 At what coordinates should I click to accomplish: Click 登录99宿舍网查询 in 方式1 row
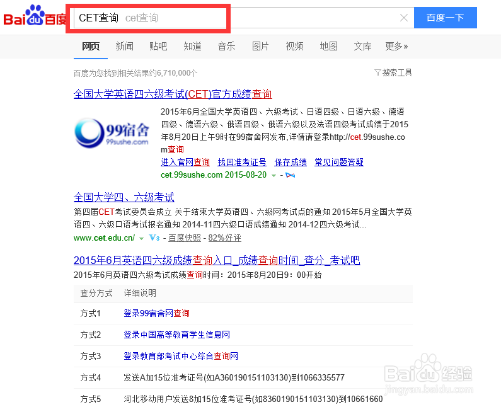tap(156, 313)
